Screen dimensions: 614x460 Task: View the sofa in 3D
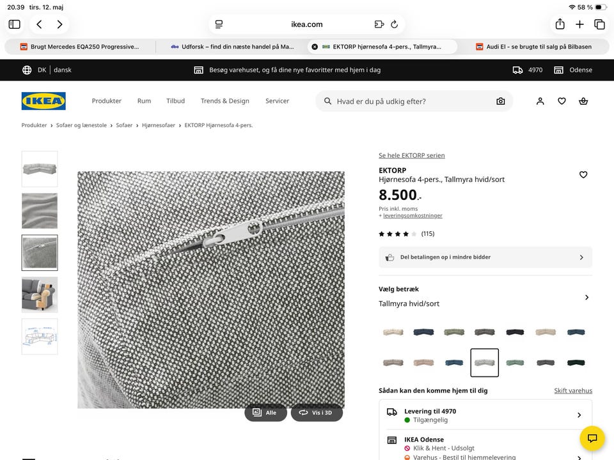pos(317,413)
